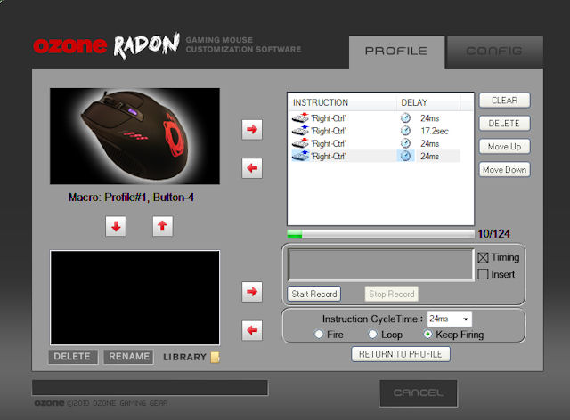Click RETURN TO PROFILE
Viewport: 570px width, 420px height.
(x=401, y=354)
